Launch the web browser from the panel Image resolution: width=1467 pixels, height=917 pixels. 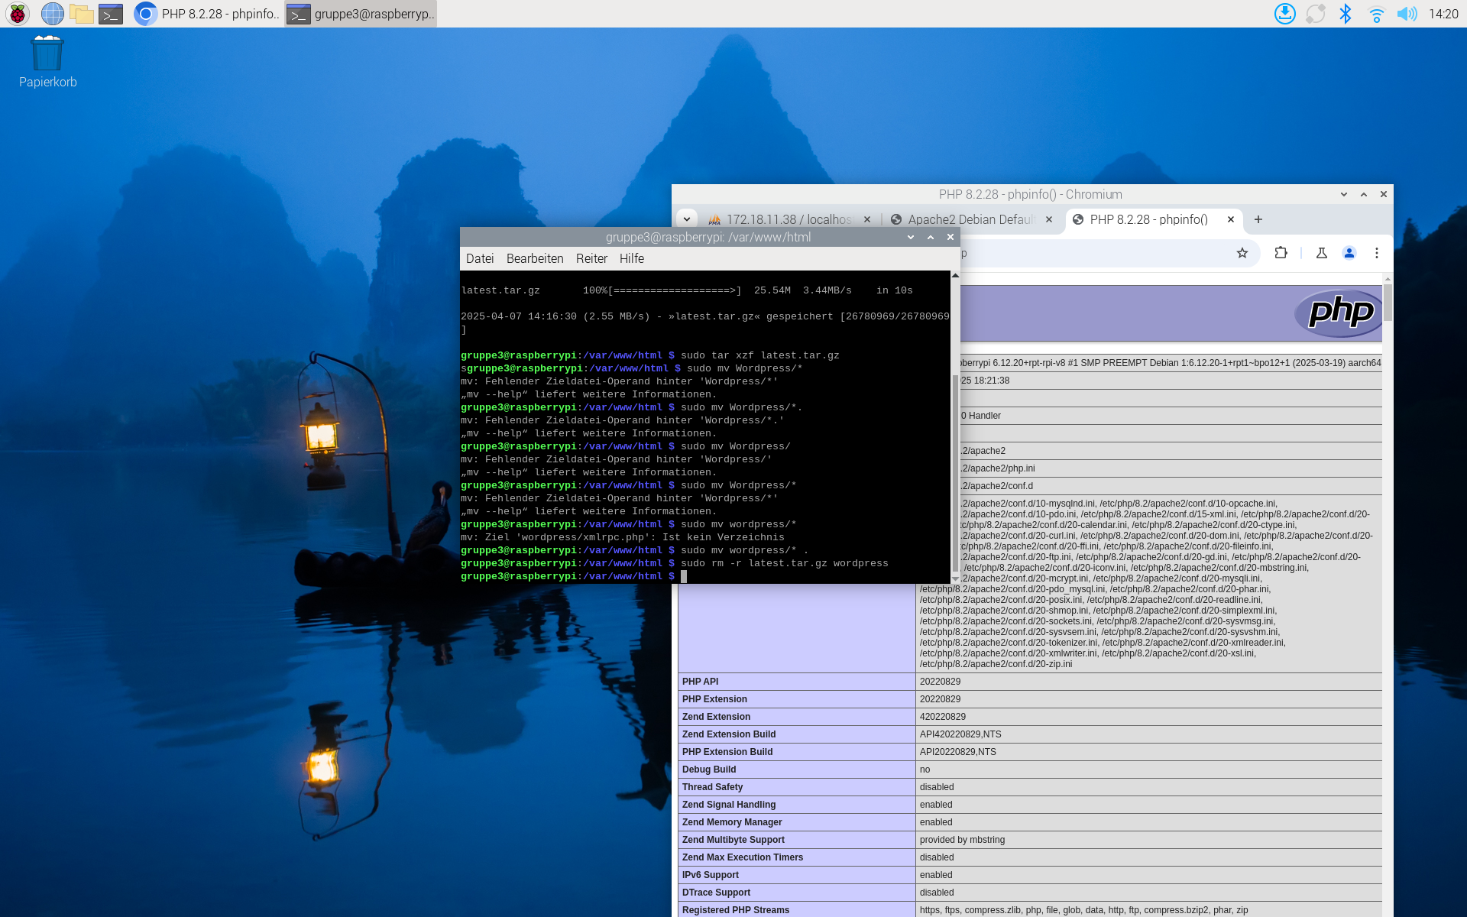(52, 14)
